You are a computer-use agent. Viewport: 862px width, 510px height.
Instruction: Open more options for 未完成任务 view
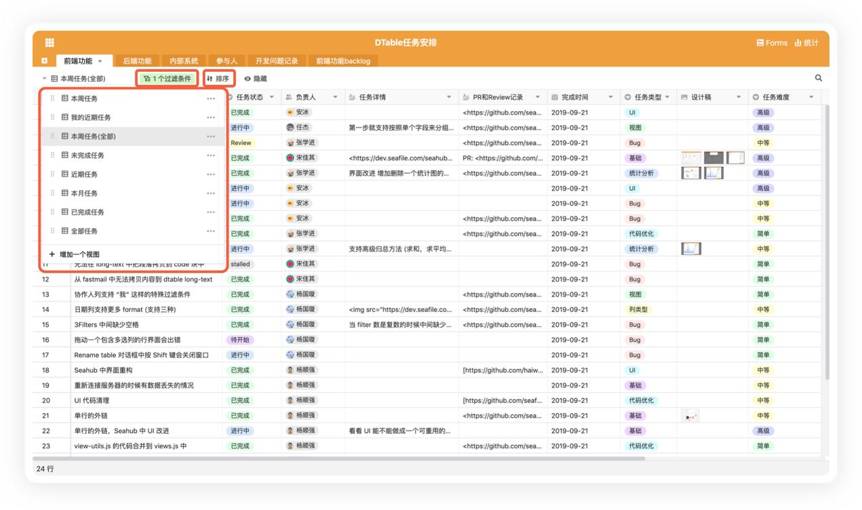(x=211, y=155)
